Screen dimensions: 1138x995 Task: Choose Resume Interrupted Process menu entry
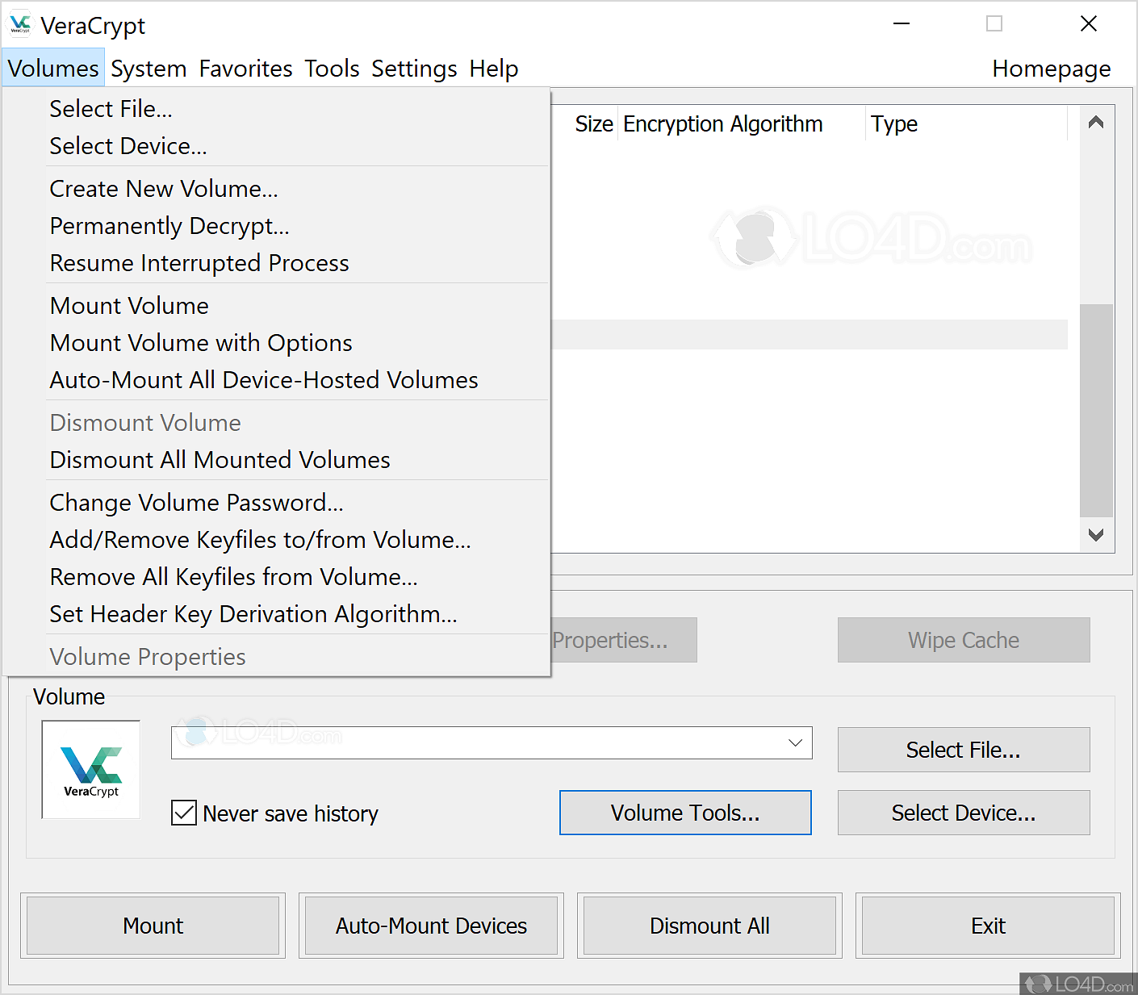276,263
